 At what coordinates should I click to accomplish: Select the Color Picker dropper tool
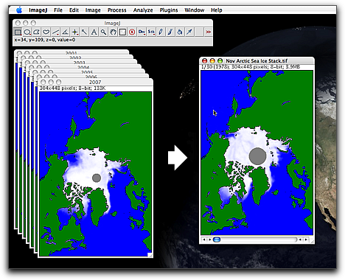(189, 32)
